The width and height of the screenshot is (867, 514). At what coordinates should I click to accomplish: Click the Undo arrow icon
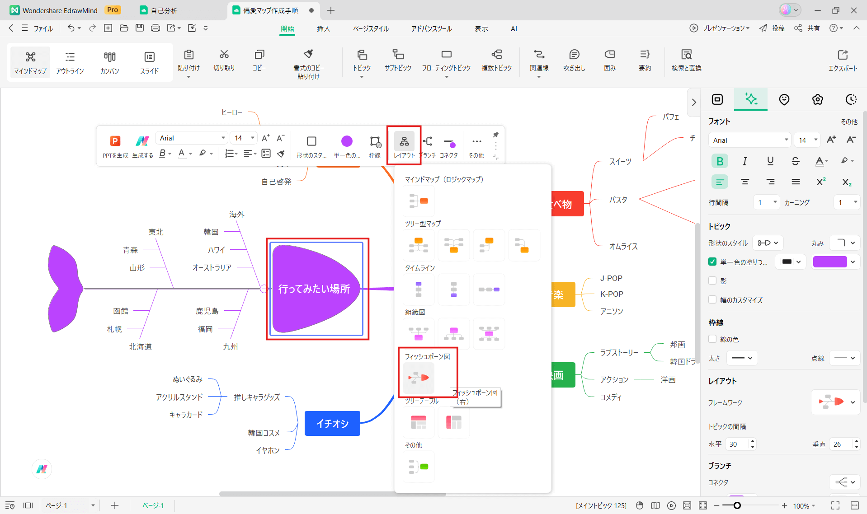coord(71,28)
